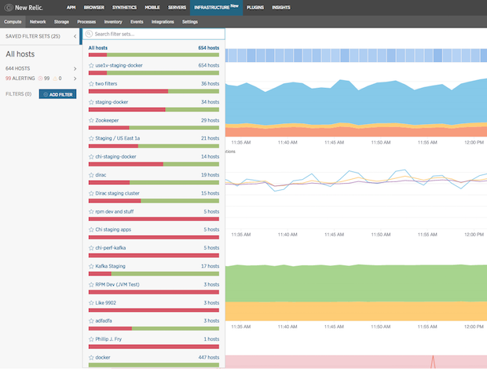Click the SAVED FILTER SETS (25) header
The height and width of the screenshot is (369, 487).
(x=33, y=36)
